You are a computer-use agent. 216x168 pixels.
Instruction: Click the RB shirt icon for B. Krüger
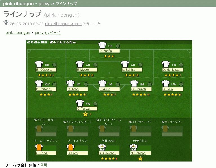pos(39,64)
